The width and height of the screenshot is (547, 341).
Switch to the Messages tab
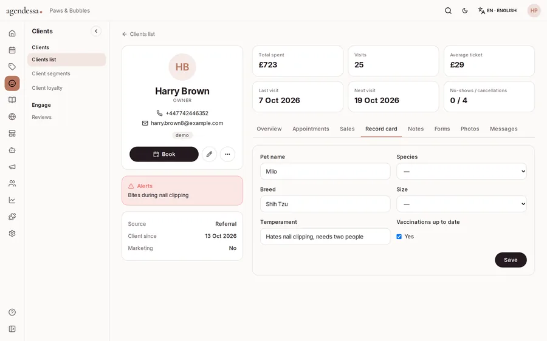tap(504, 129)
